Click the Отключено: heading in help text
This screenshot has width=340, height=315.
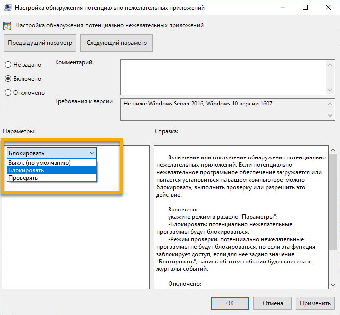pos(184,284)
